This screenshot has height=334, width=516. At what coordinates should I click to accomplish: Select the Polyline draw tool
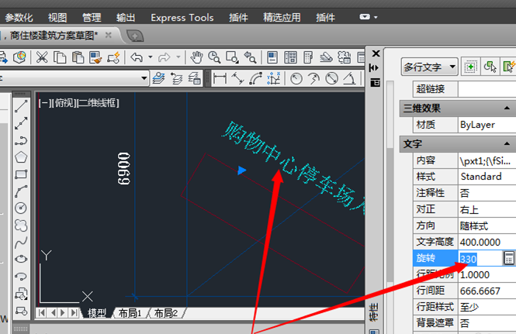[x=21, y=140]
